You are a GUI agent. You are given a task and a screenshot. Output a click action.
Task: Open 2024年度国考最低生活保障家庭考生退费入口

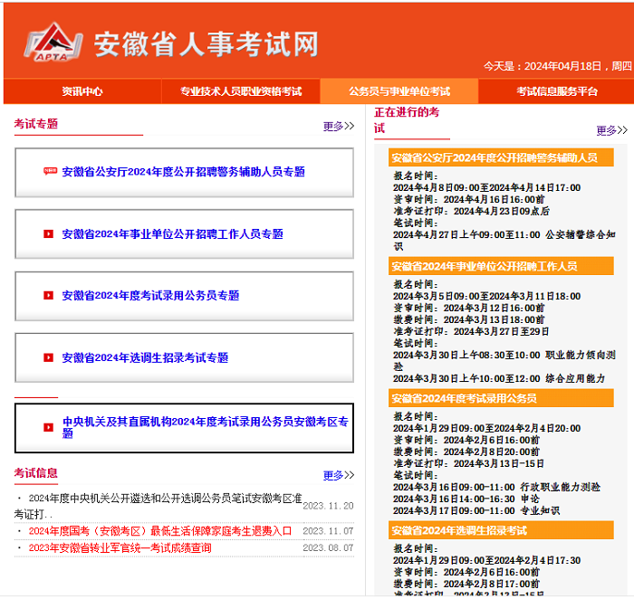(160, 531)
